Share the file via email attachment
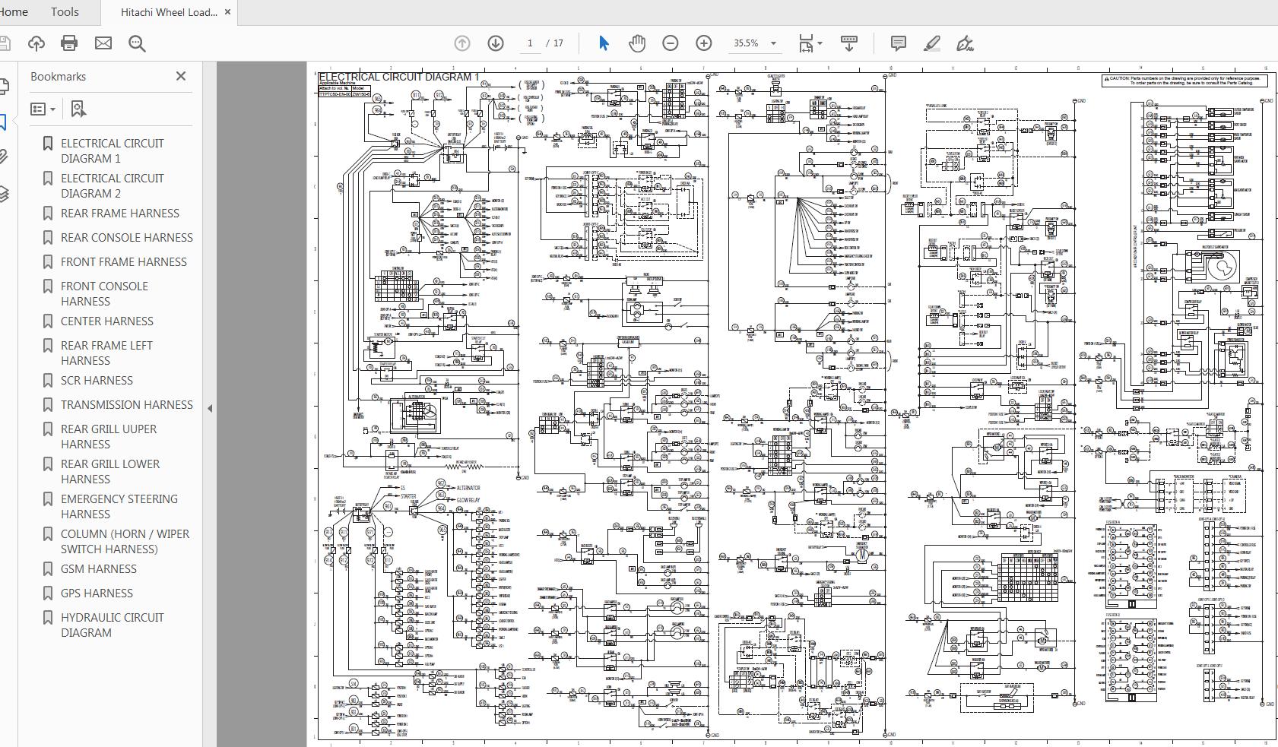Screen dimensions: 1278x747 tap(102, 43)
